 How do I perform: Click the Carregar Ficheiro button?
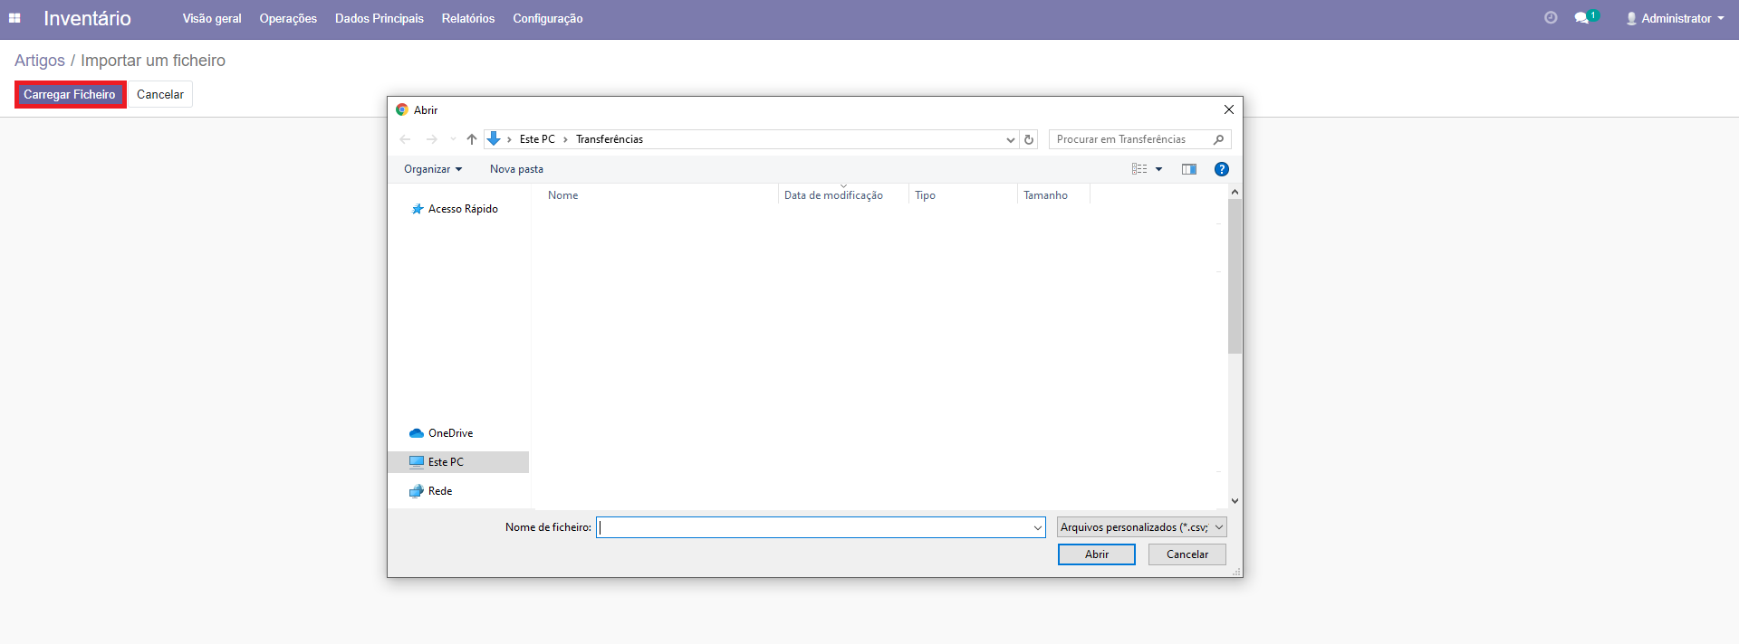click(x=70, y=94)
